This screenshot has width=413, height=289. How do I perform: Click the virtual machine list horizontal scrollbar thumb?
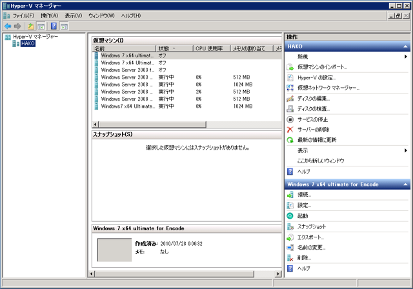pos(152,125)
